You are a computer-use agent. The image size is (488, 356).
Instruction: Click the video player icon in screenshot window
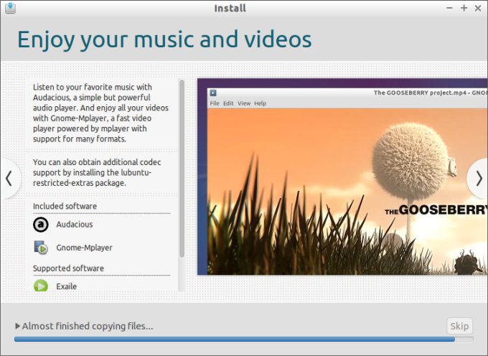pyautogui.click(x=213, y=93)
